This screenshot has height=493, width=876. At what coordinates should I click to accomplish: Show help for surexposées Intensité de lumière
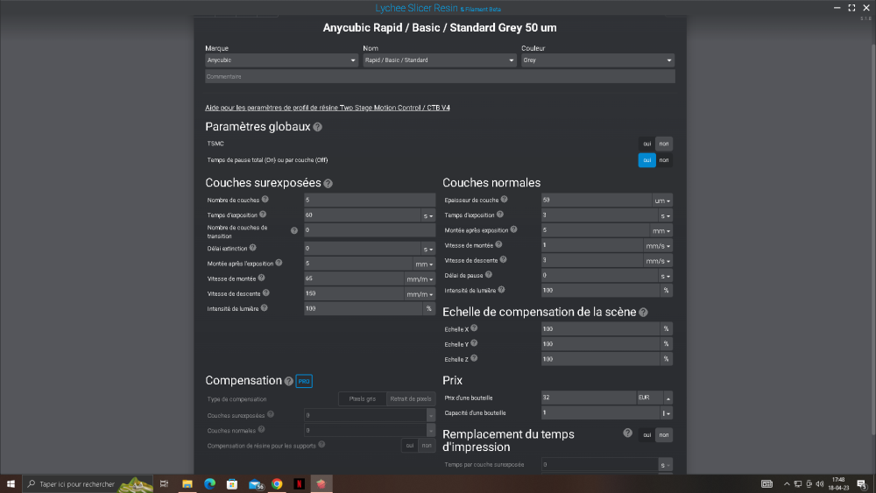point(265,308)
